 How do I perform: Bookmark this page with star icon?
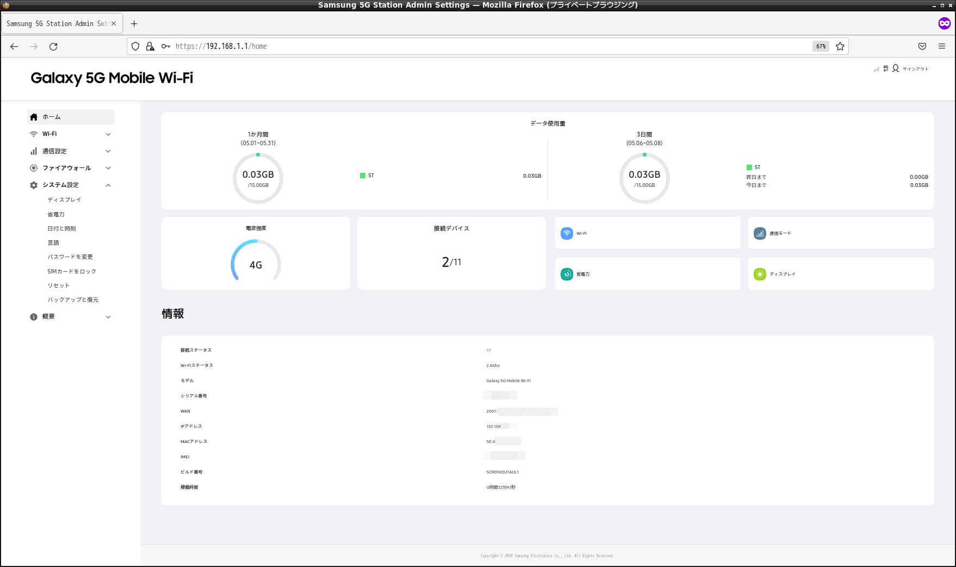point(840,47)
